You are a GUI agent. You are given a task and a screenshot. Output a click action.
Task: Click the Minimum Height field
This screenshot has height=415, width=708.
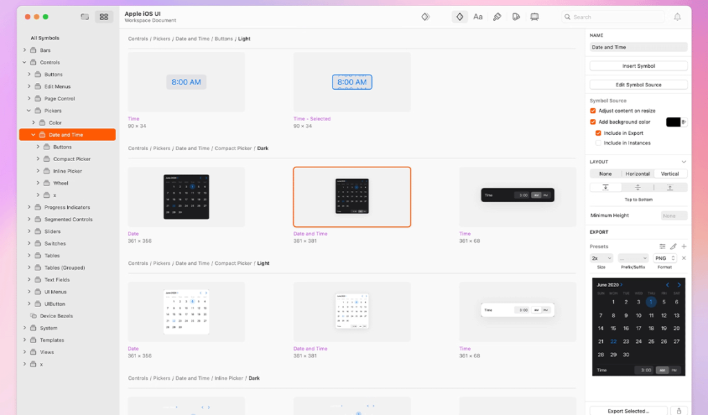pyautogui.click(x=673, y=216)
